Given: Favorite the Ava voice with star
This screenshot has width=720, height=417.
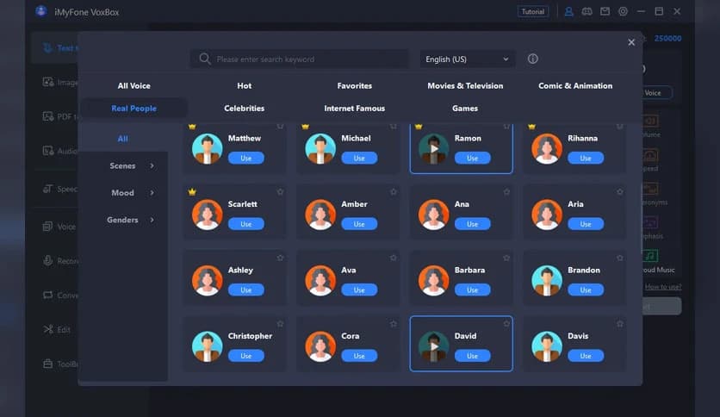Looking at the screenshot, I should (394, 258).
